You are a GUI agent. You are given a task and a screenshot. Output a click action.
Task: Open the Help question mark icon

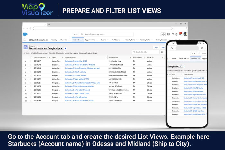tap(173, 34)
